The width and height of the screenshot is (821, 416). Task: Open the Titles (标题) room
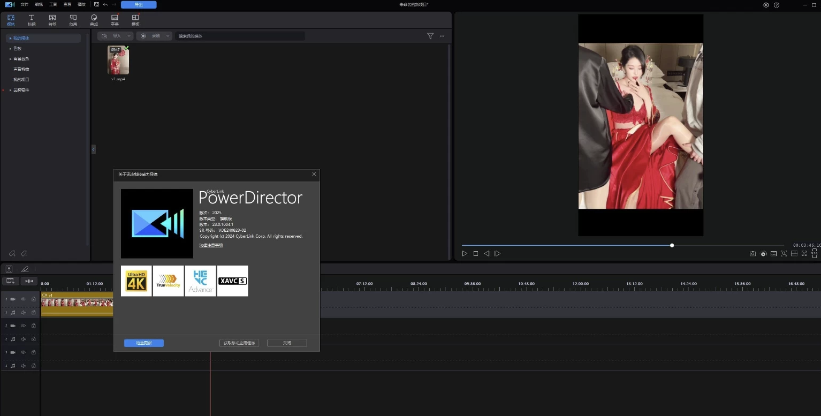click(31, 19)
